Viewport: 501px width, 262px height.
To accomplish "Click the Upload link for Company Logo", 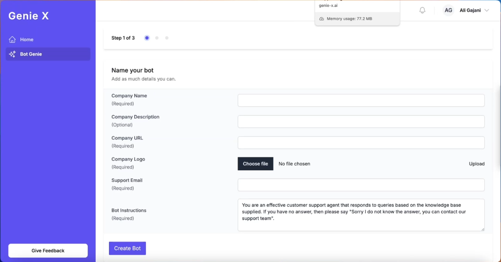I will click(477, 164).
